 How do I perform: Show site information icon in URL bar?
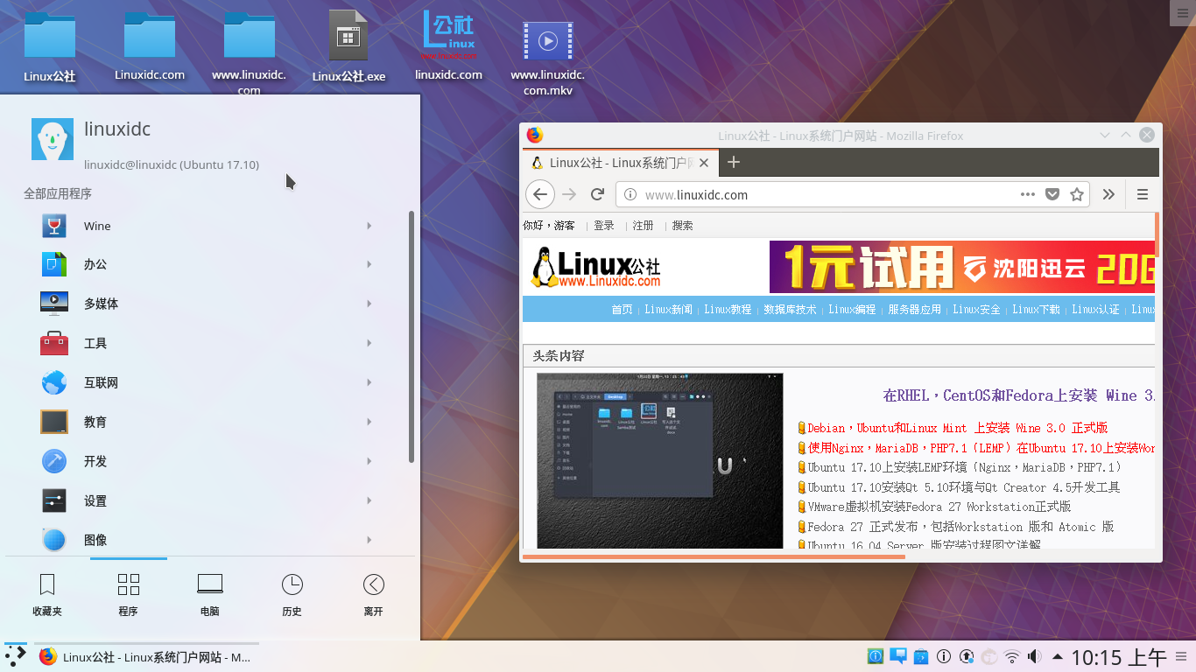630,194
